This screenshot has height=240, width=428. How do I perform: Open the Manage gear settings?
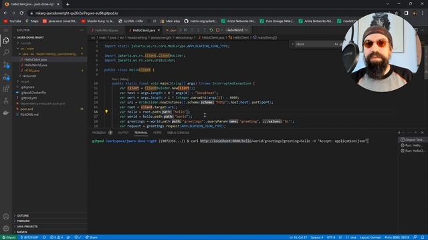pyautogui.click(x=6, y=229)
